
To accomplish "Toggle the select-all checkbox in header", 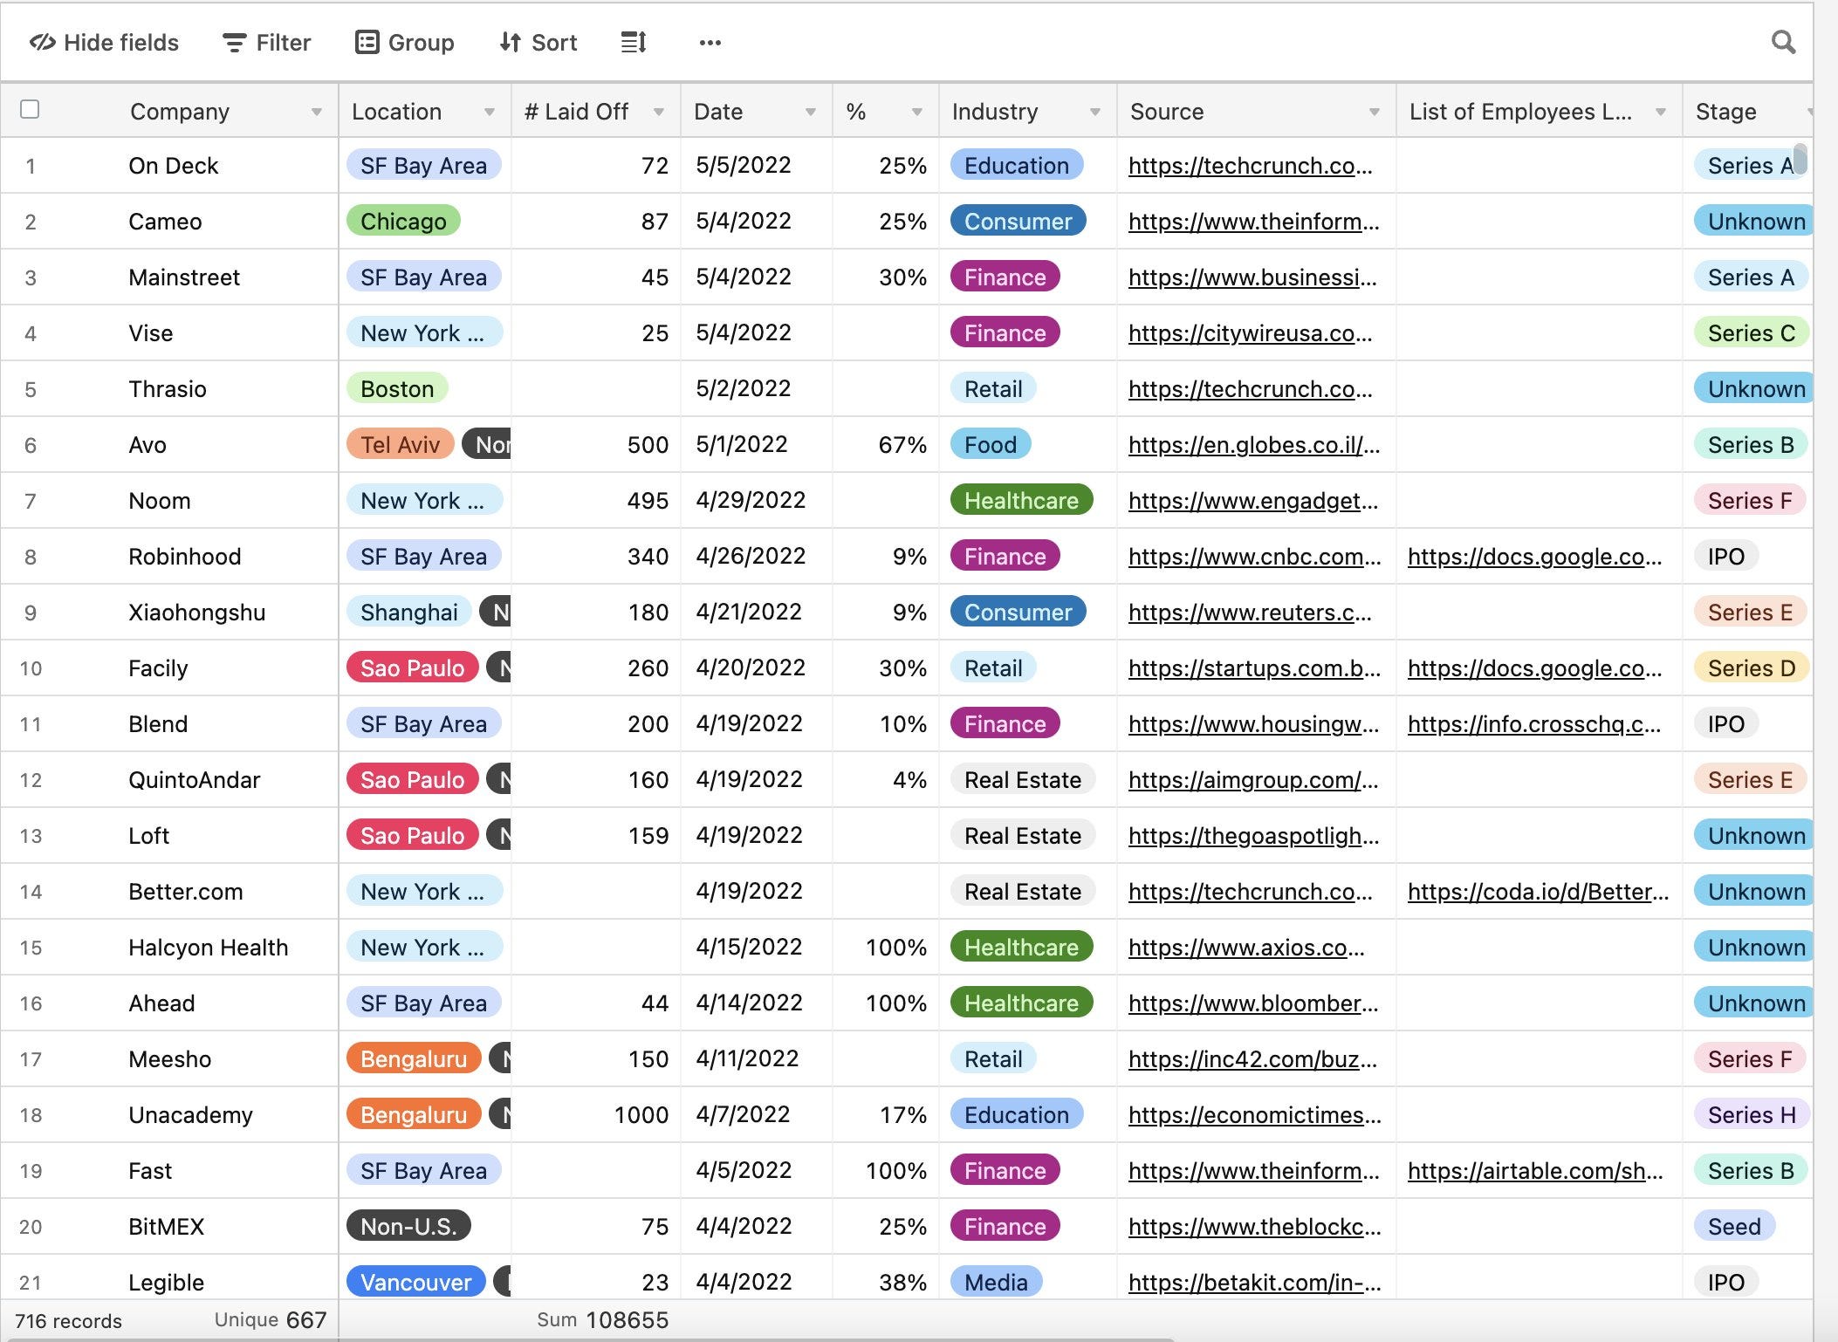I will [x=30, y=109].
